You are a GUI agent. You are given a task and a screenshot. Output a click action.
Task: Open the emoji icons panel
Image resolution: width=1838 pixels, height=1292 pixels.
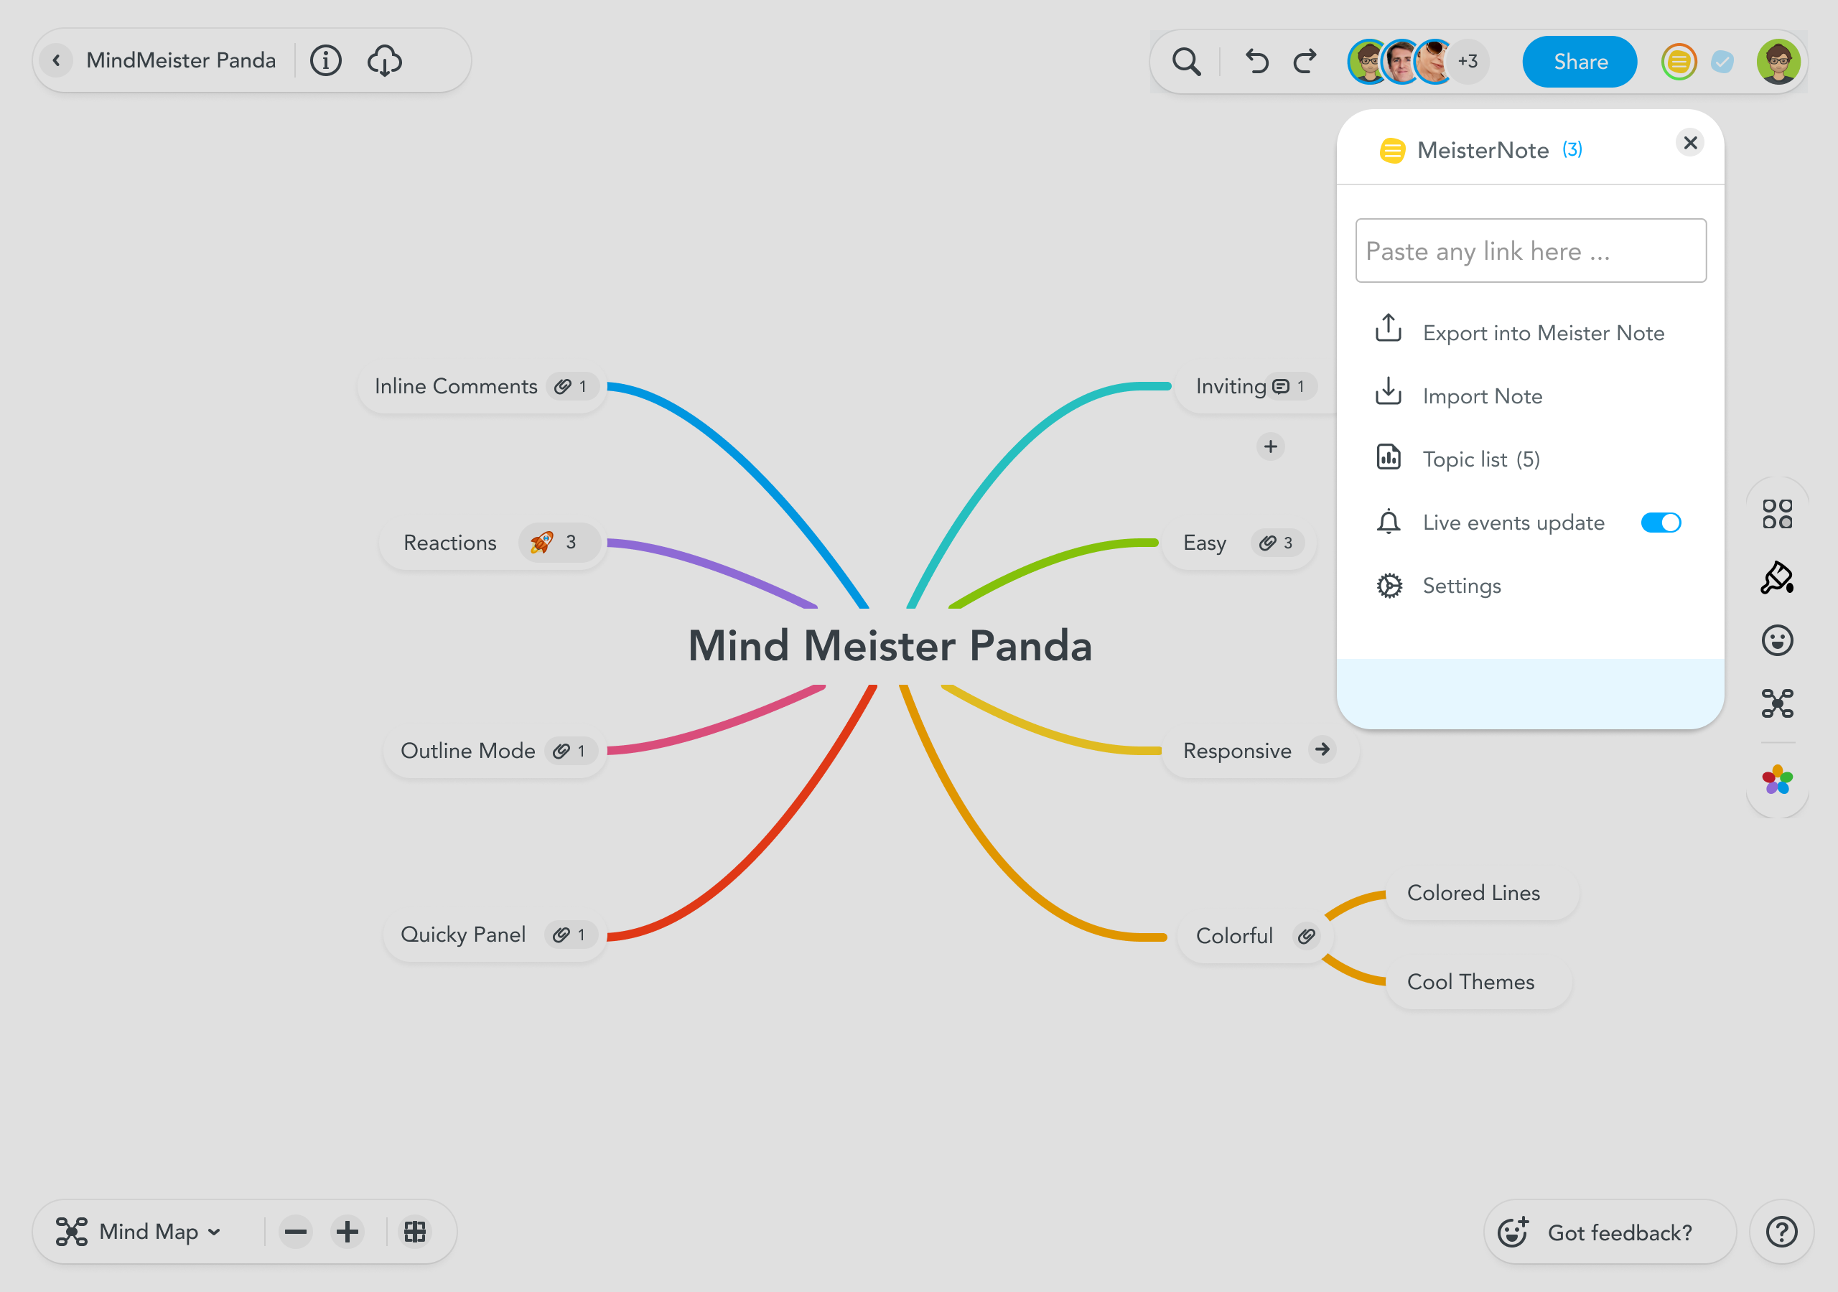[1776, 640]
